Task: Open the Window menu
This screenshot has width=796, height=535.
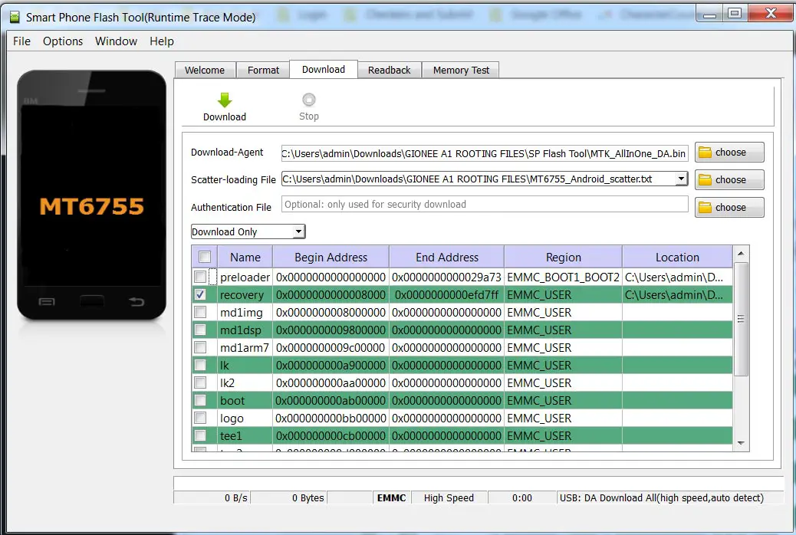Action: coord(117,41)
